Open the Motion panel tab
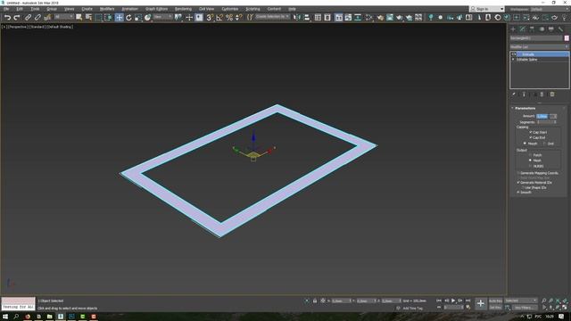The width and height of the screenshot is (571, 321). tap(542, 29)
